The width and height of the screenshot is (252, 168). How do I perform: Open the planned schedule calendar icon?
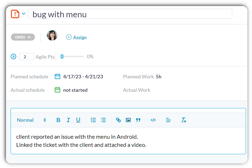pyautogui.click(x=57, y=77)
